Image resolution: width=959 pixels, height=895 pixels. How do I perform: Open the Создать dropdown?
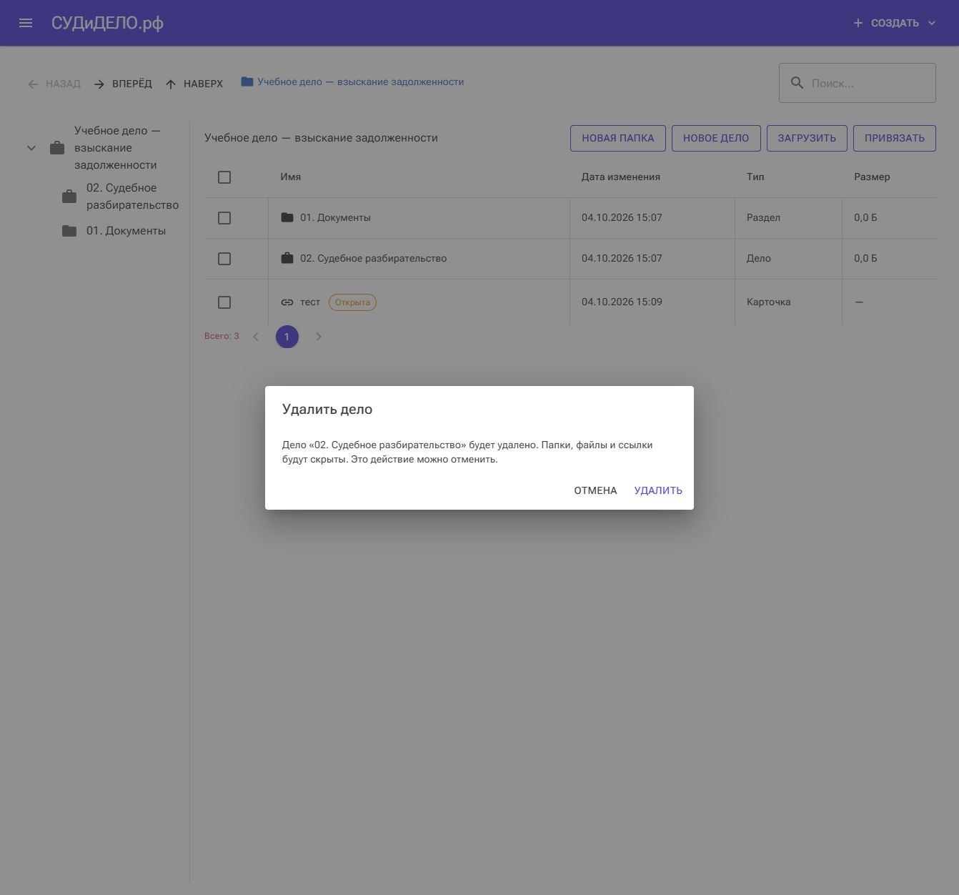click(x=895, y=23)
